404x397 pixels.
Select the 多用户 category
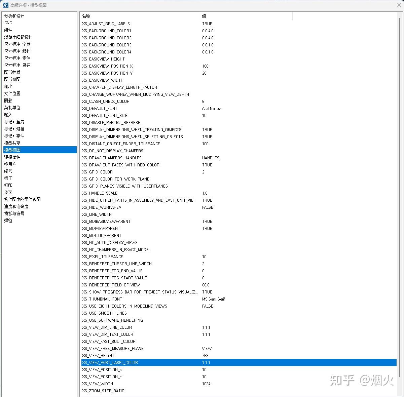(x=10, y=164)
